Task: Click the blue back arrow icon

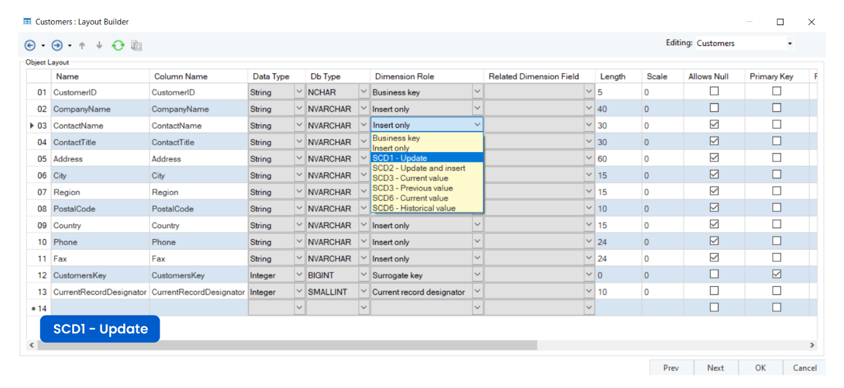Action: tap(30, 45)
